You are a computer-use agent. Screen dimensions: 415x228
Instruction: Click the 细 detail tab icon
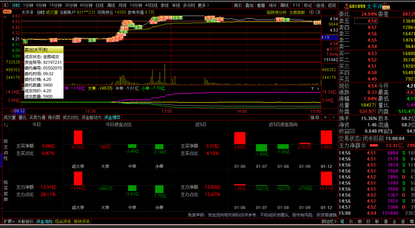click(360, 221)
